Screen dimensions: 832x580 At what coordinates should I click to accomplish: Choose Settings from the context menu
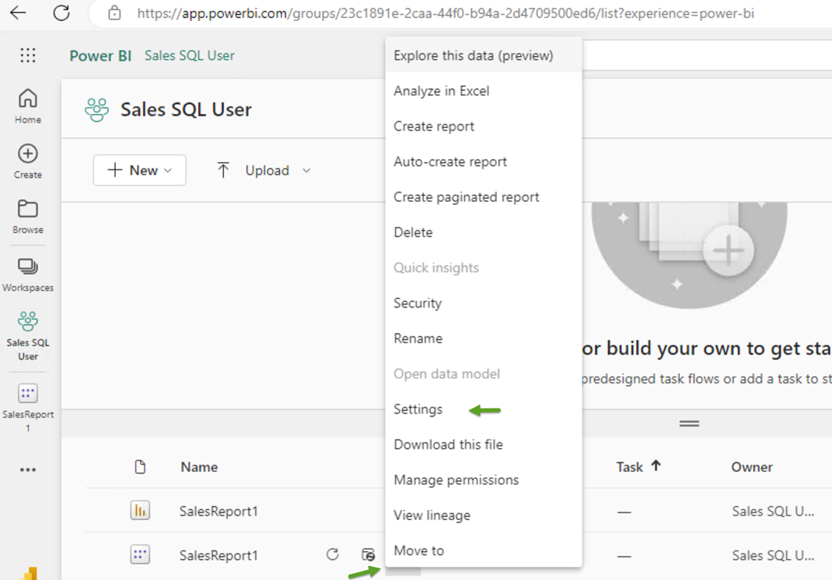(418, 409)
